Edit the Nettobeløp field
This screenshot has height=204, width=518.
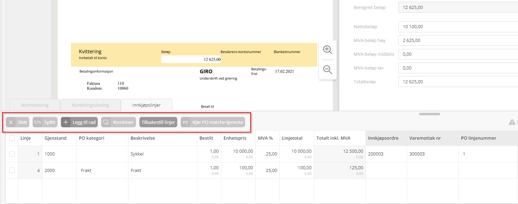pyautogui.click(x=458, y=26)
